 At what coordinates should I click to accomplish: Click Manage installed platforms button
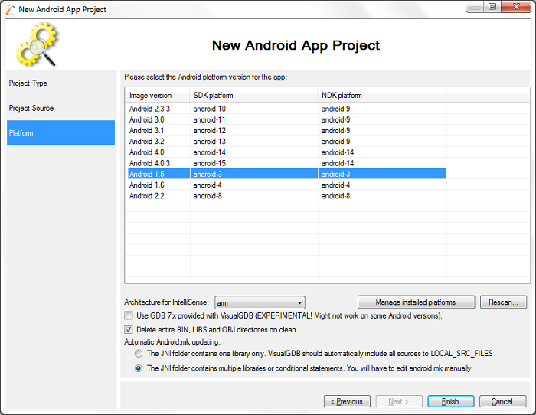(x=416, y=302)
